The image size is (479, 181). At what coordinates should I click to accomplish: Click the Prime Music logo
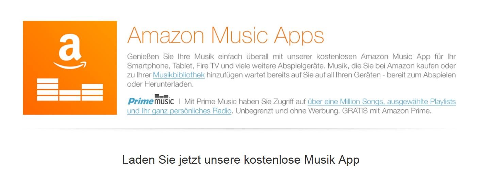point(151,99)
